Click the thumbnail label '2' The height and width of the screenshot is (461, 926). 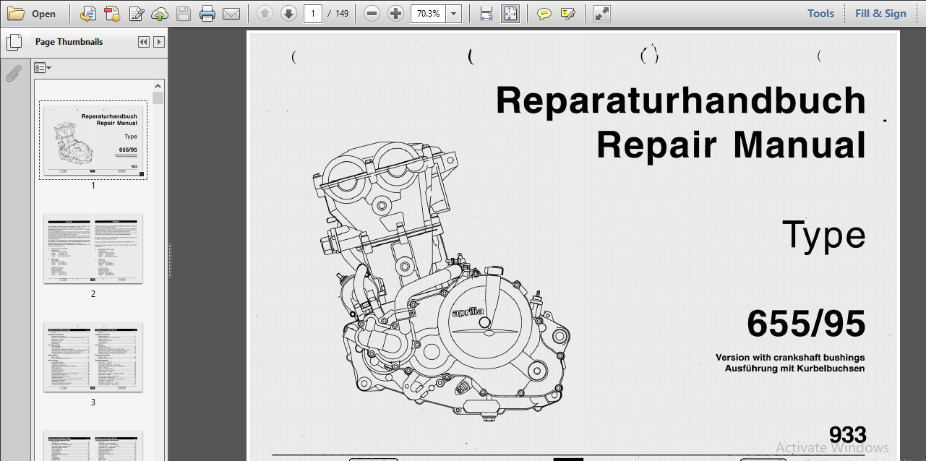point(93,294)
